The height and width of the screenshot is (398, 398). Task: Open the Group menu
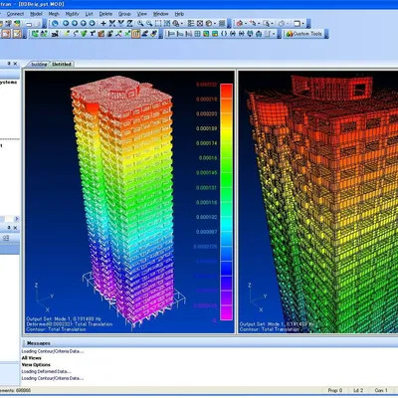point(124,14)
